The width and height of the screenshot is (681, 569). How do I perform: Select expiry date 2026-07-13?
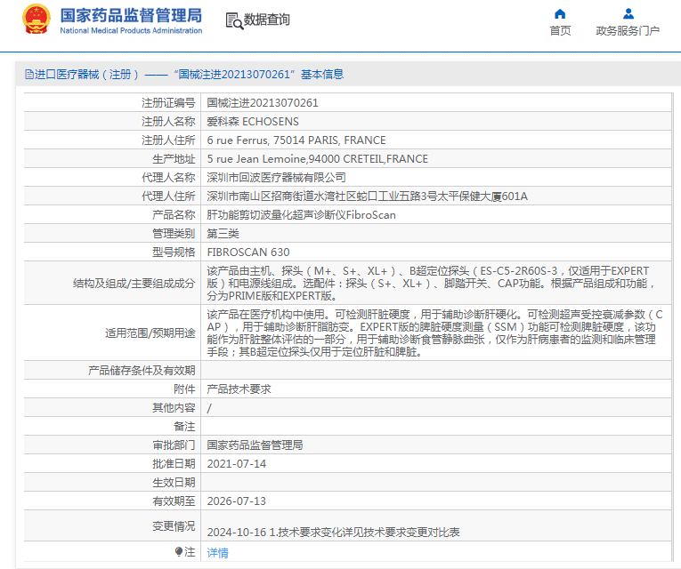[236, 501]
